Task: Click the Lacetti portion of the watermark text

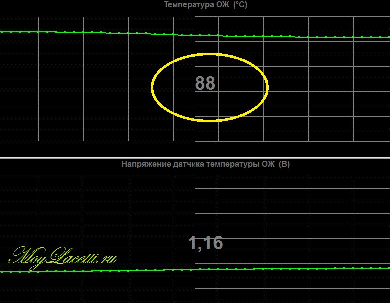Action: pos(75,256)
